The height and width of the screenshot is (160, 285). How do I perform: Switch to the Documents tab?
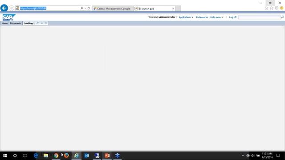(x=16, y=23)
